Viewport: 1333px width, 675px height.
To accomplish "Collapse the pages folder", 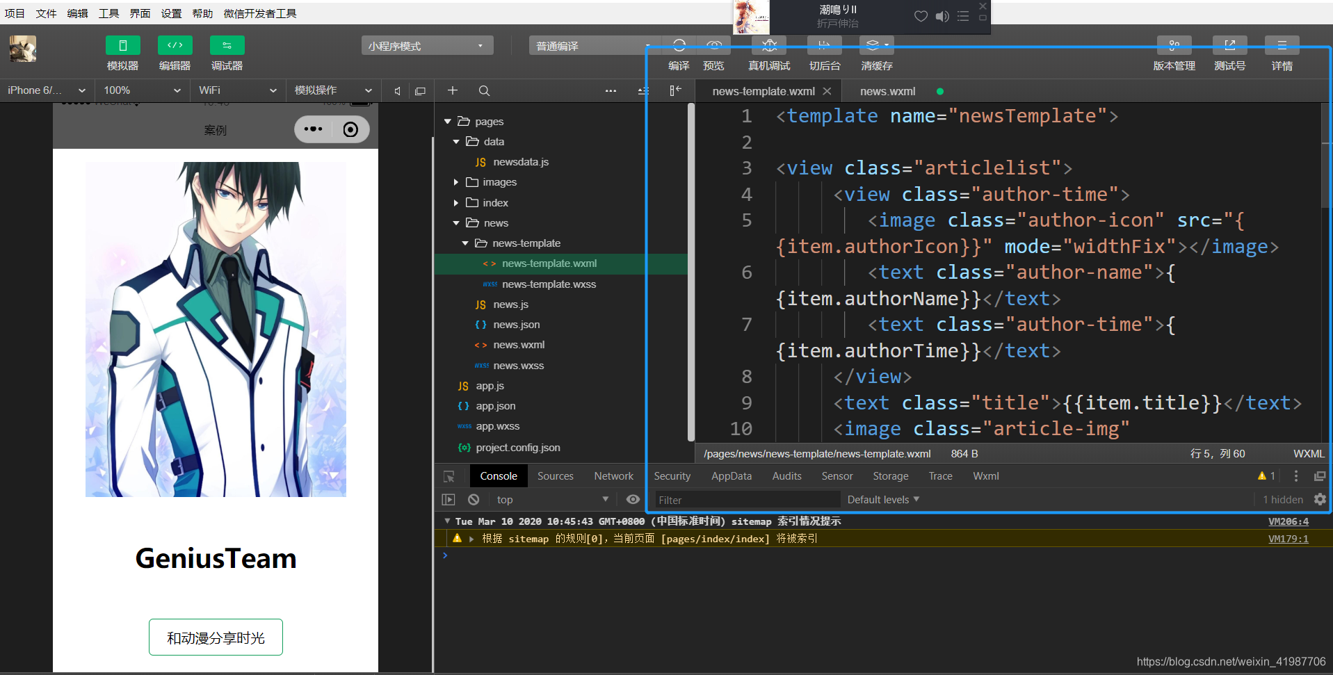I will coord(448,122).
